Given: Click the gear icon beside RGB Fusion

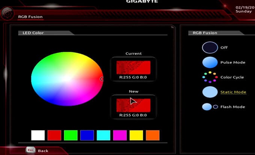Looking at the screenshot, I should 8,13.
